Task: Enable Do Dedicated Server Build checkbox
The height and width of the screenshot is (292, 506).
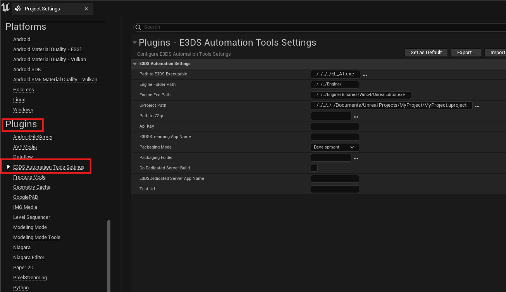Action: (x=314, y=168)
